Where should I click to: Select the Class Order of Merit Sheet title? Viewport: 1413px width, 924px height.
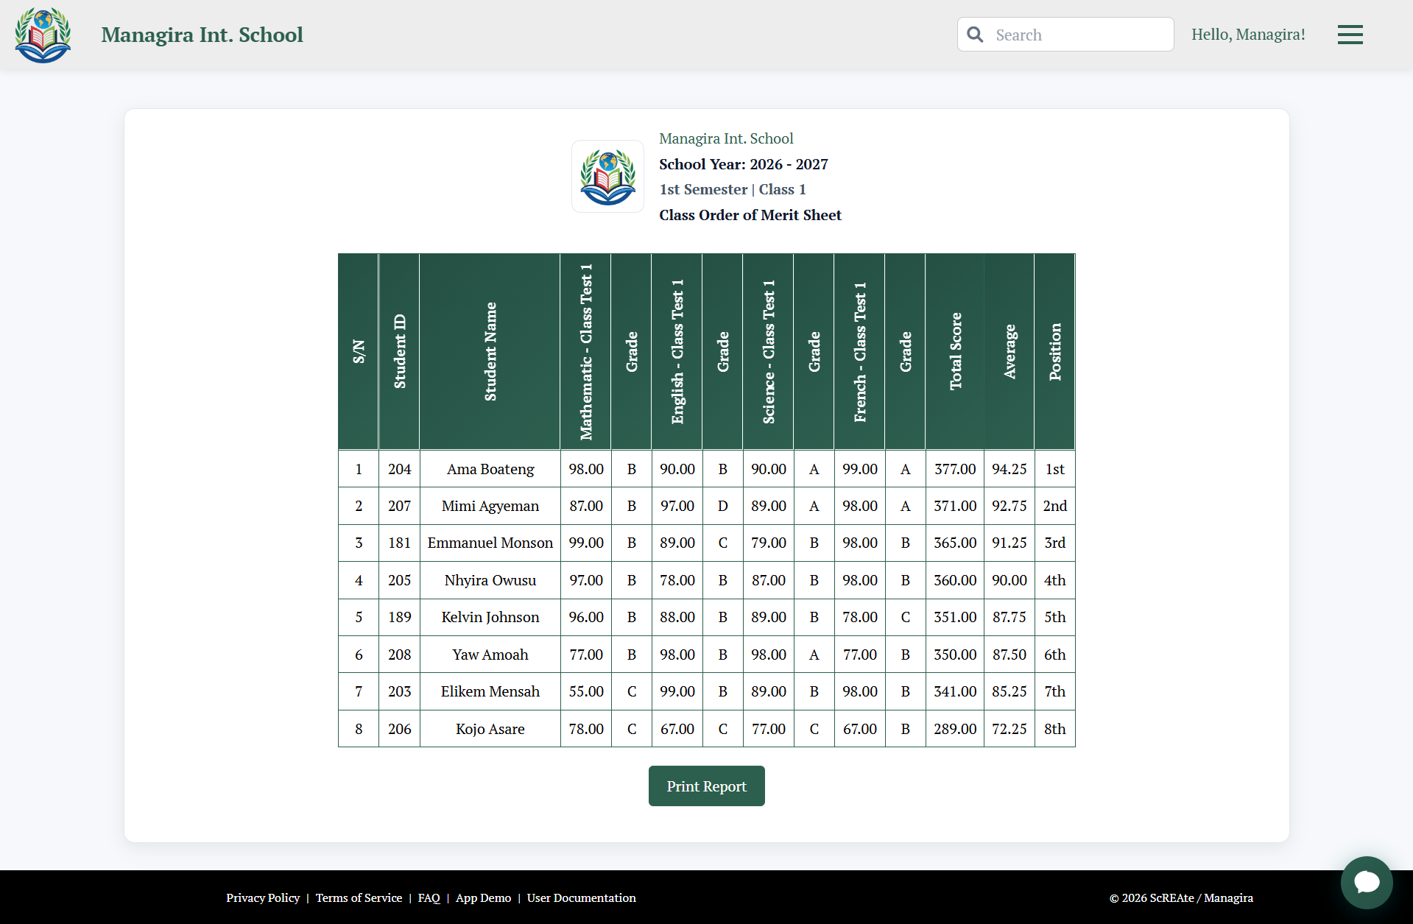tap(750, 215)
